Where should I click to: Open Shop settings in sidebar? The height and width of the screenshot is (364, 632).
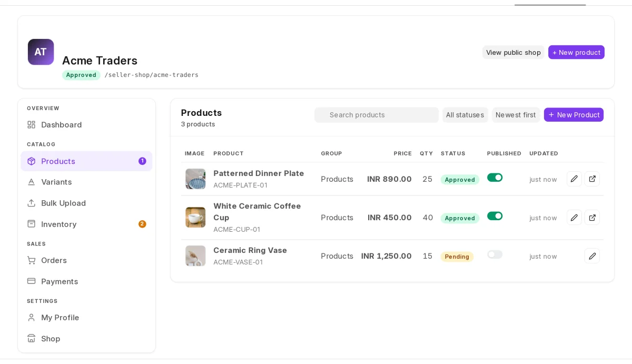(x=86, y=339)
